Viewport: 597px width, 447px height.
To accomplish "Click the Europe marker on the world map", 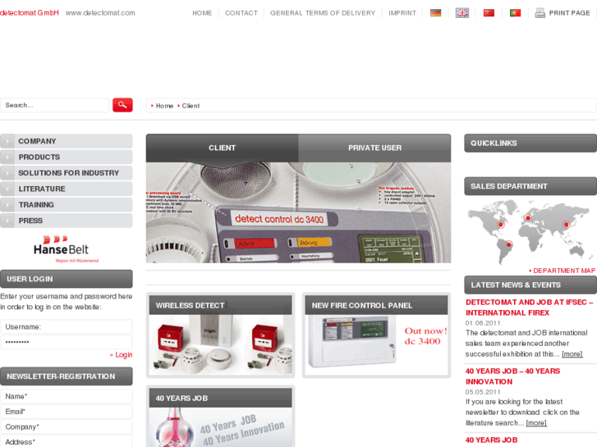I will click(x=527, y=218).
